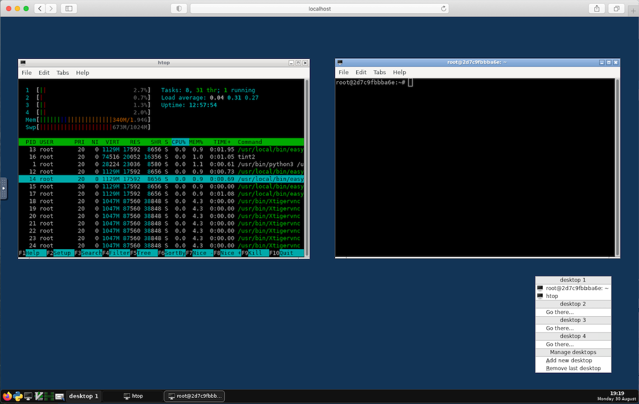The image size is (639, 404).
Task: Click the desktop 1 pager in taskbar
Action: [x=83, y=396]
